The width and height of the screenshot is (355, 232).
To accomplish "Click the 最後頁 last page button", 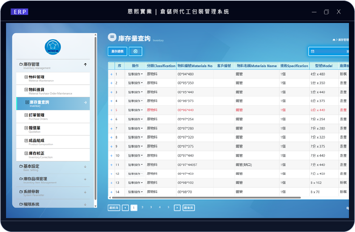I will point(188,208).
